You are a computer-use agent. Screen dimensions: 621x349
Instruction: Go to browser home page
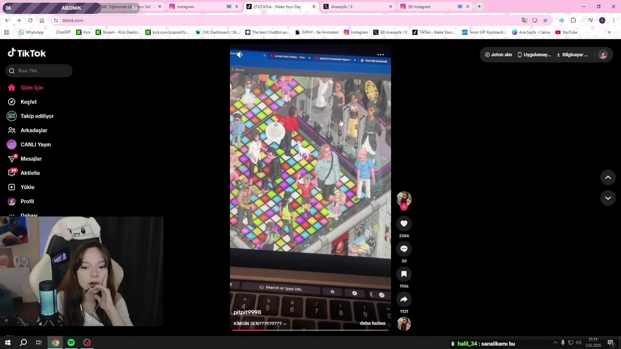point(42,20)
